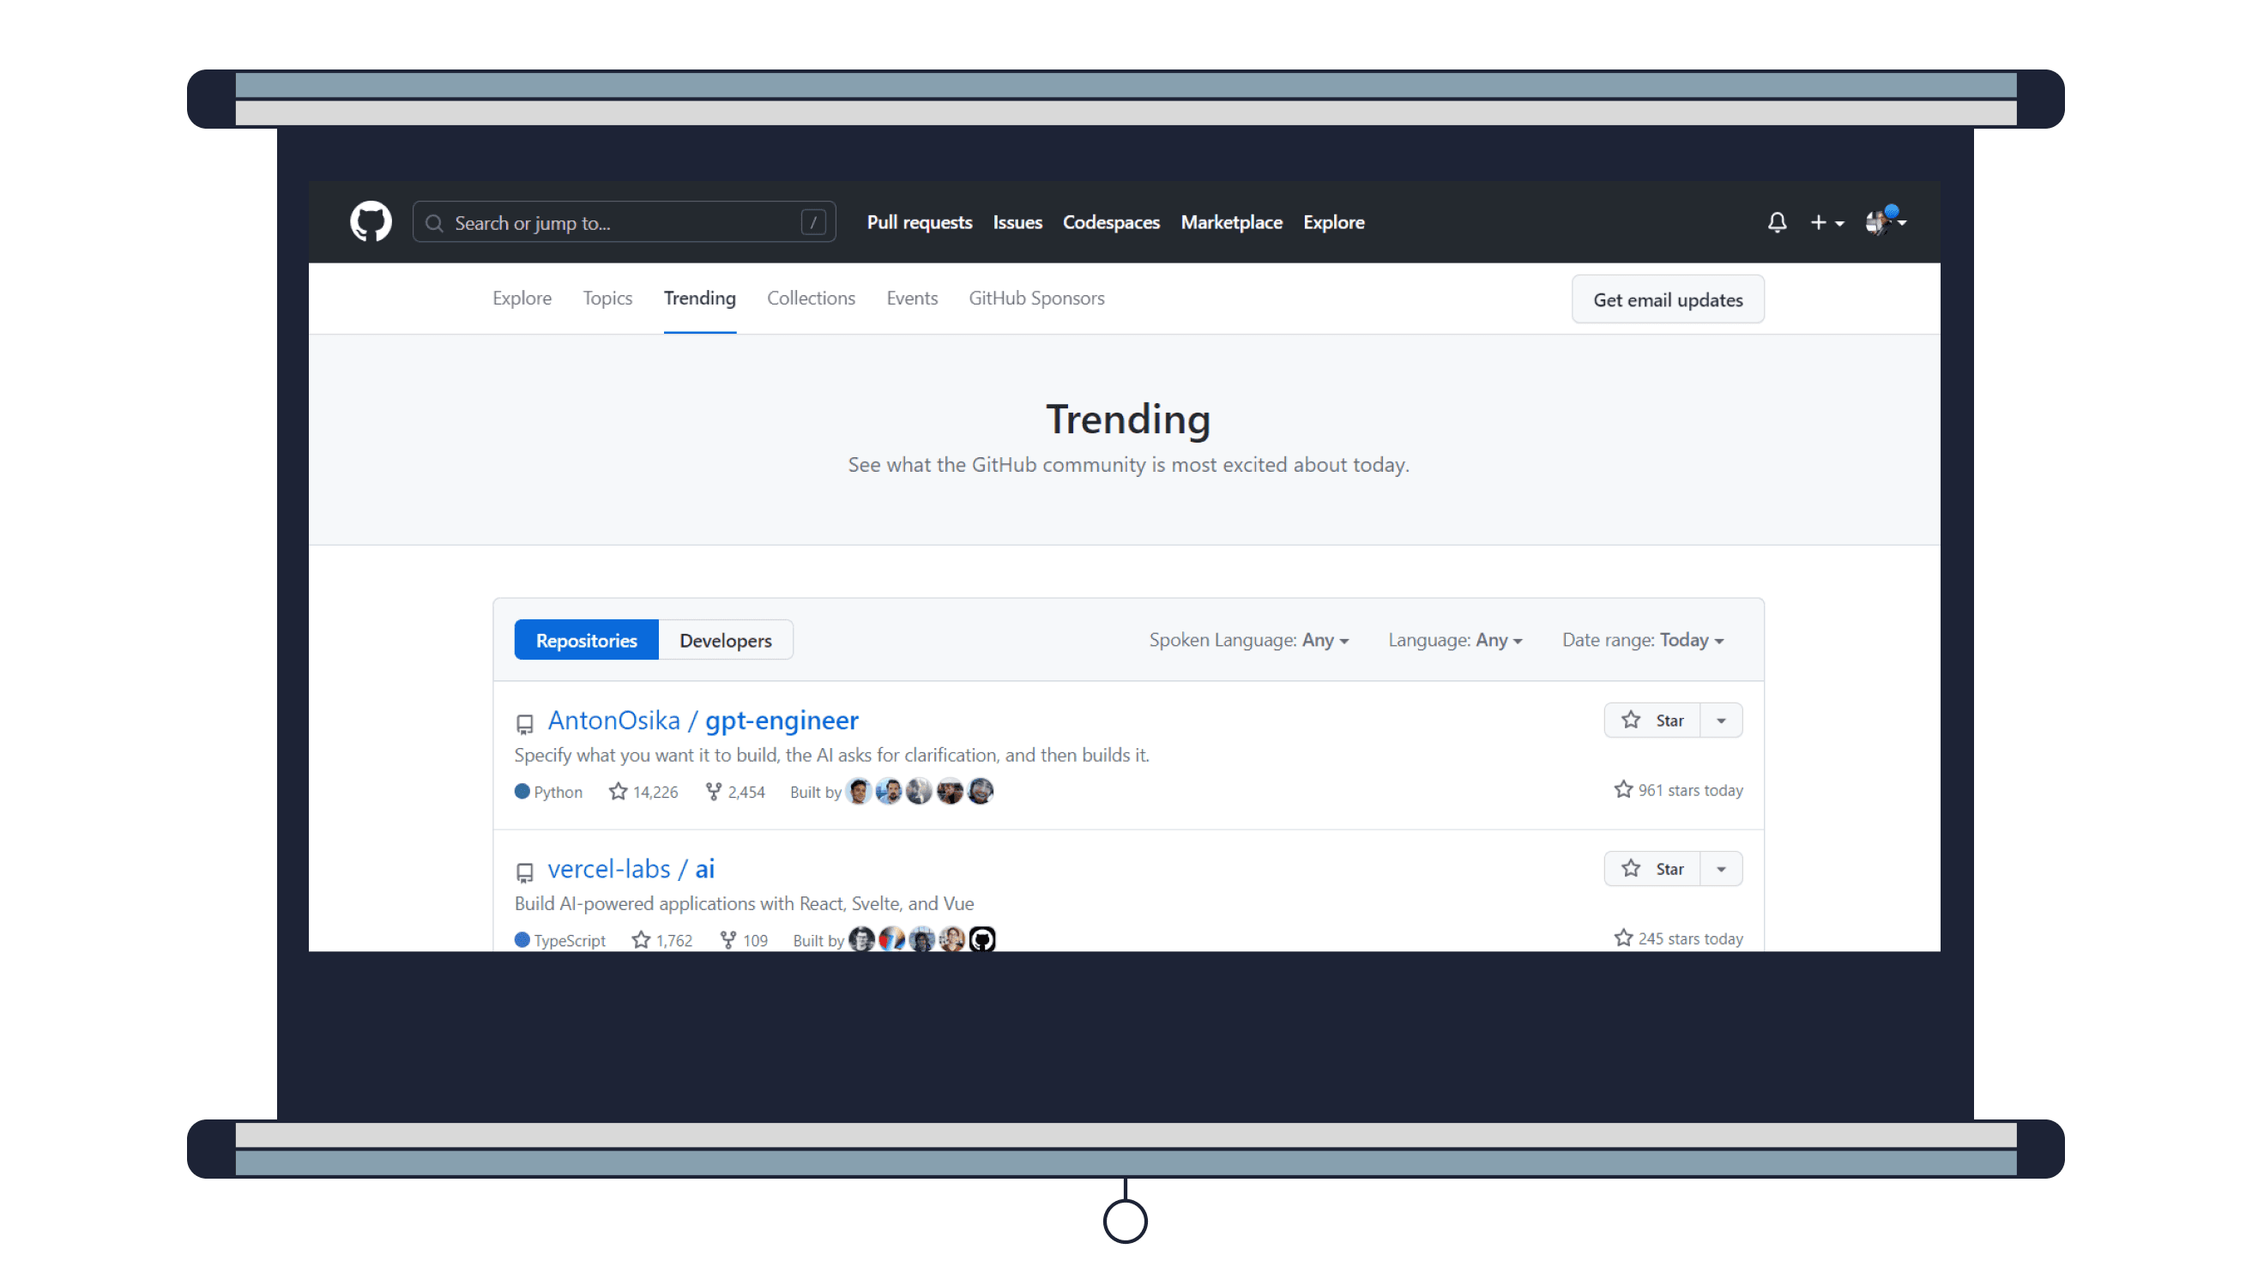Open the Events tab
The image size is (2252, 1261).
[912, 298]
